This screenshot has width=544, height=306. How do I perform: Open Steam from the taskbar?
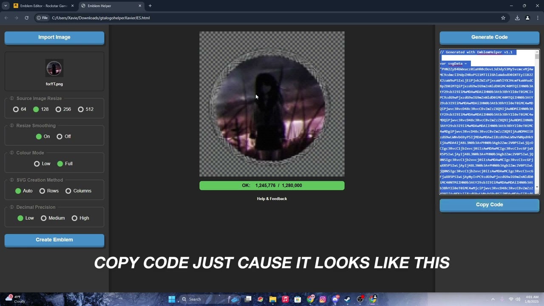coord(348,299)
